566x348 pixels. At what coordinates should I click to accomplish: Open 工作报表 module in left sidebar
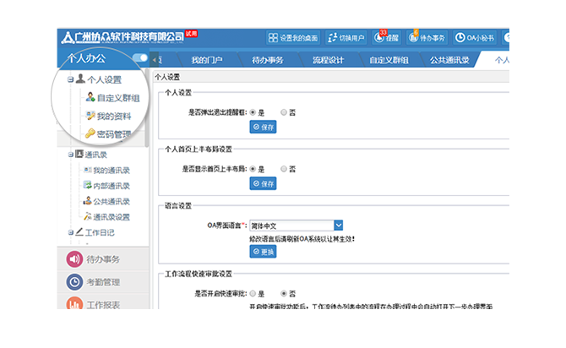tap(101, 304)
